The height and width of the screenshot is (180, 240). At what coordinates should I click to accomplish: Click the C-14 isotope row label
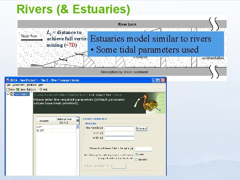[44, 127]
